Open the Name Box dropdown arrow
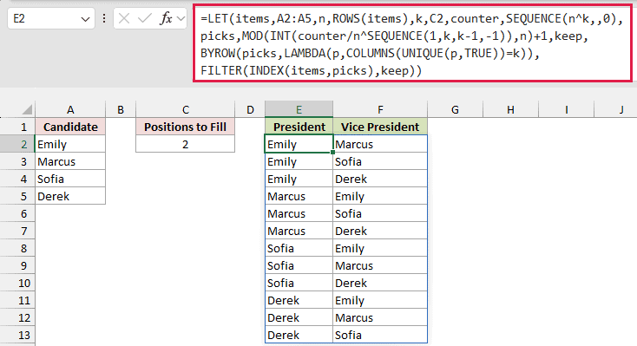This screenshot has width=637, height=346. 85,19
